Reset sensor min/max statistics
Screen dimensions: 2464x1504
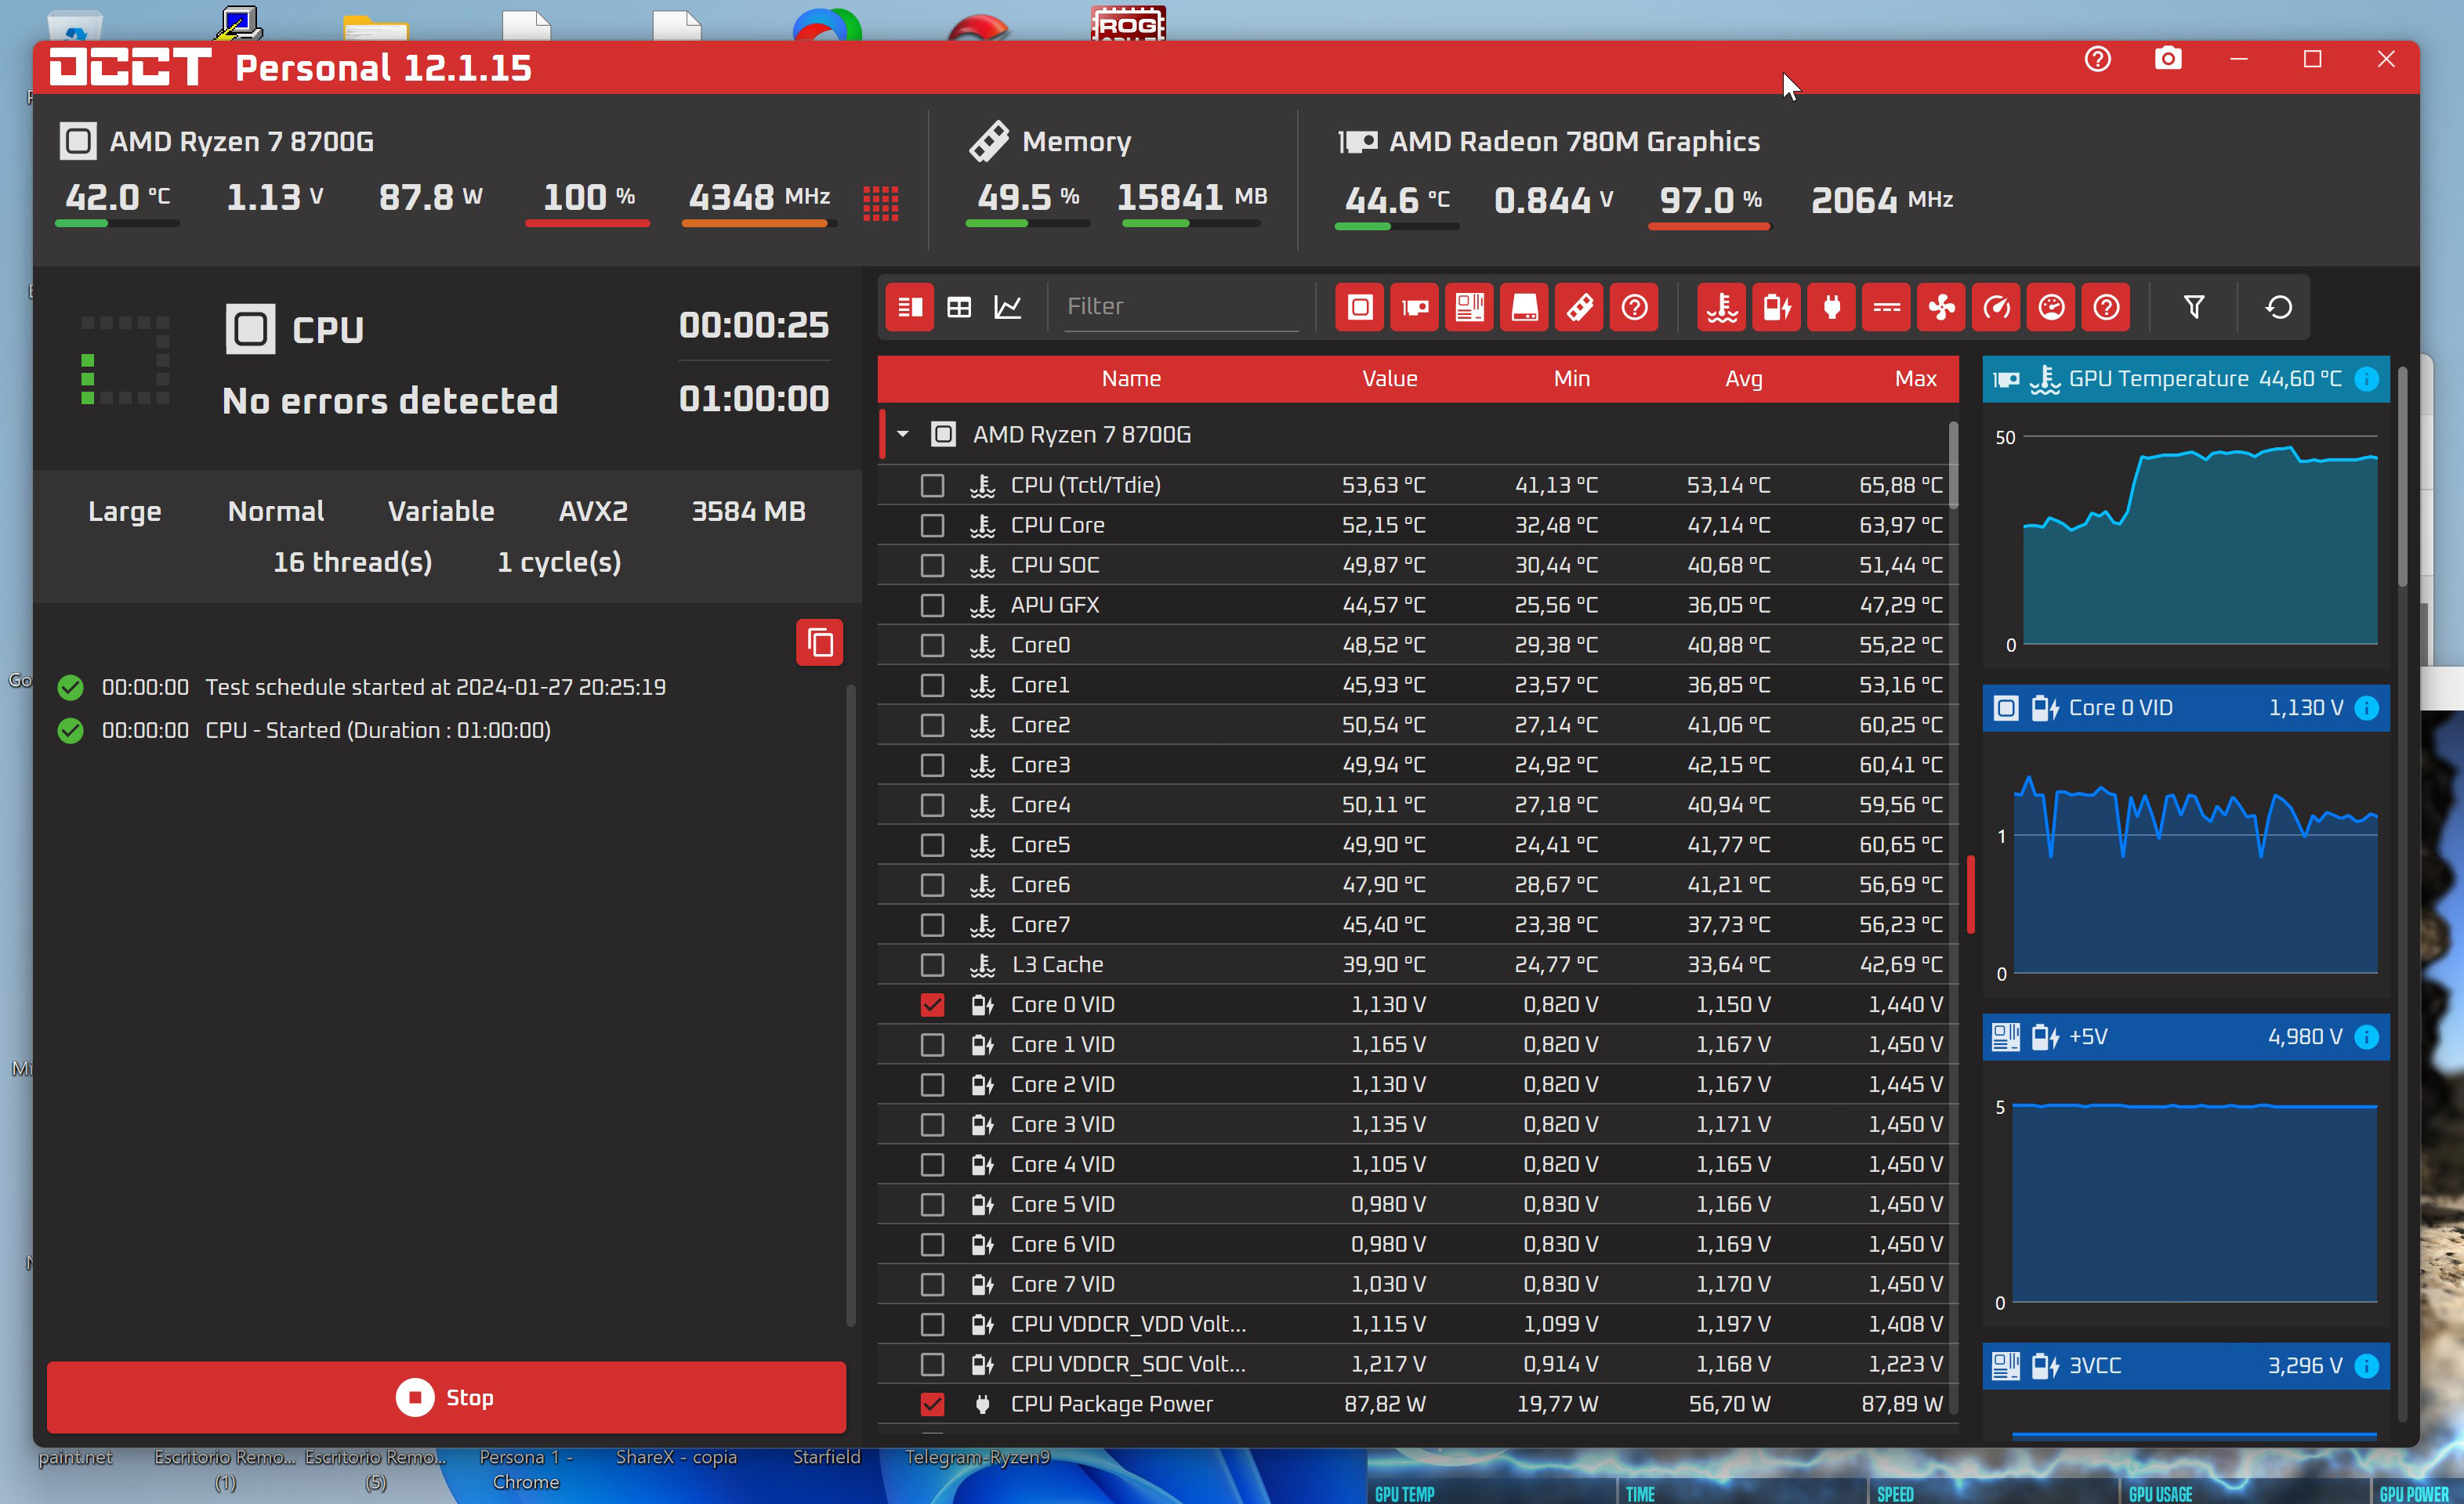point(2279,307)
